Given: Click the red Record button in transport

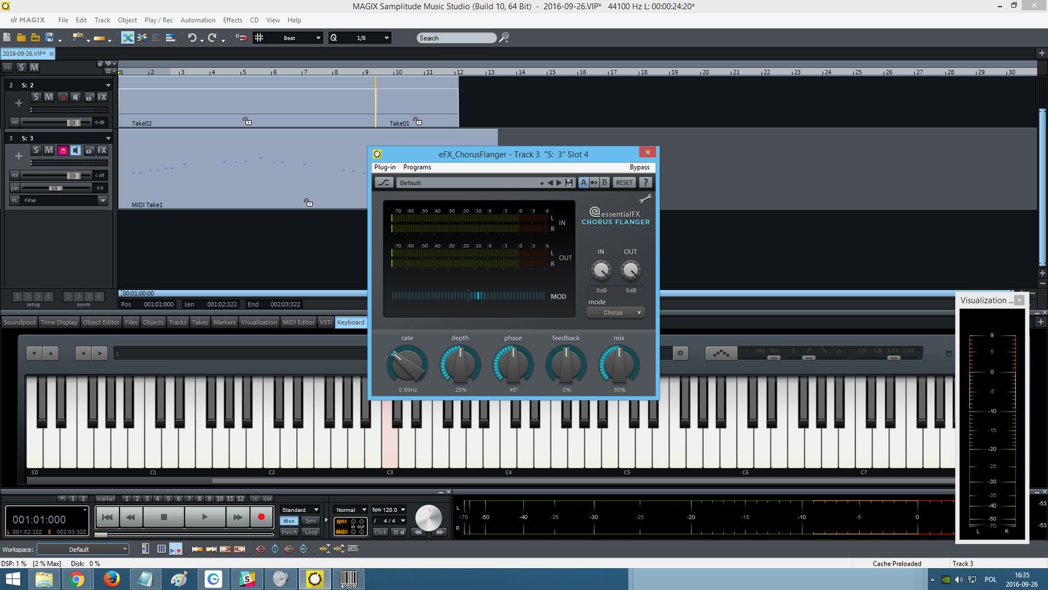Looking at the screenshot, I should pyautogui.click(x=261, y=517).
